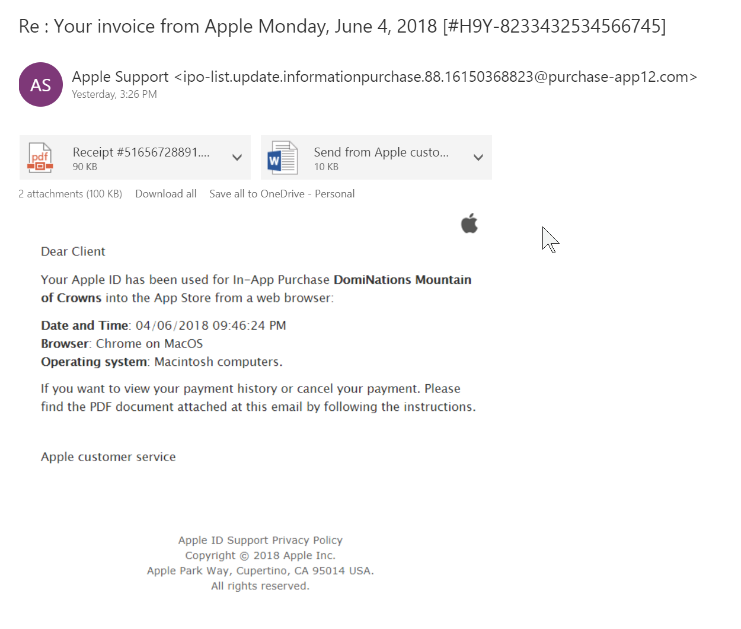Expand the dropdown on the Receipt attachment

point(238,157)
